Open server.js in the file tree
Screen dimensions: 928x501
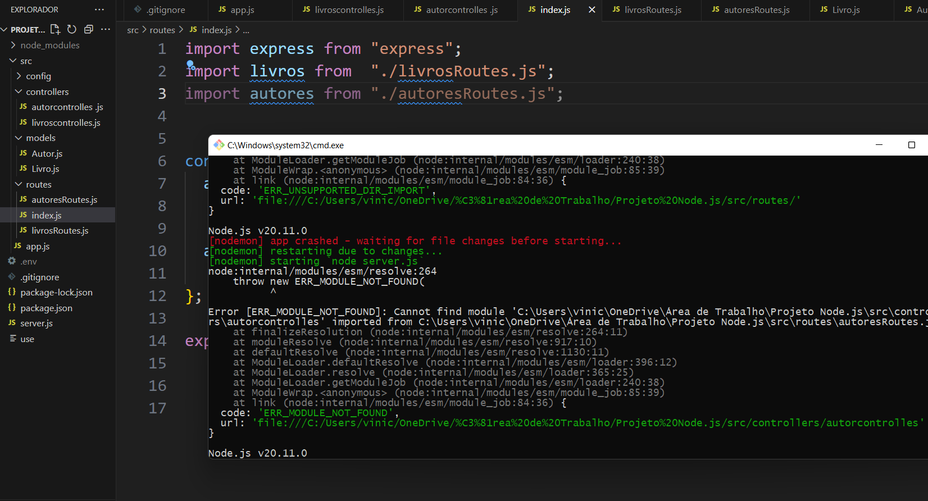pyautogui.click(x=57, y=323)
